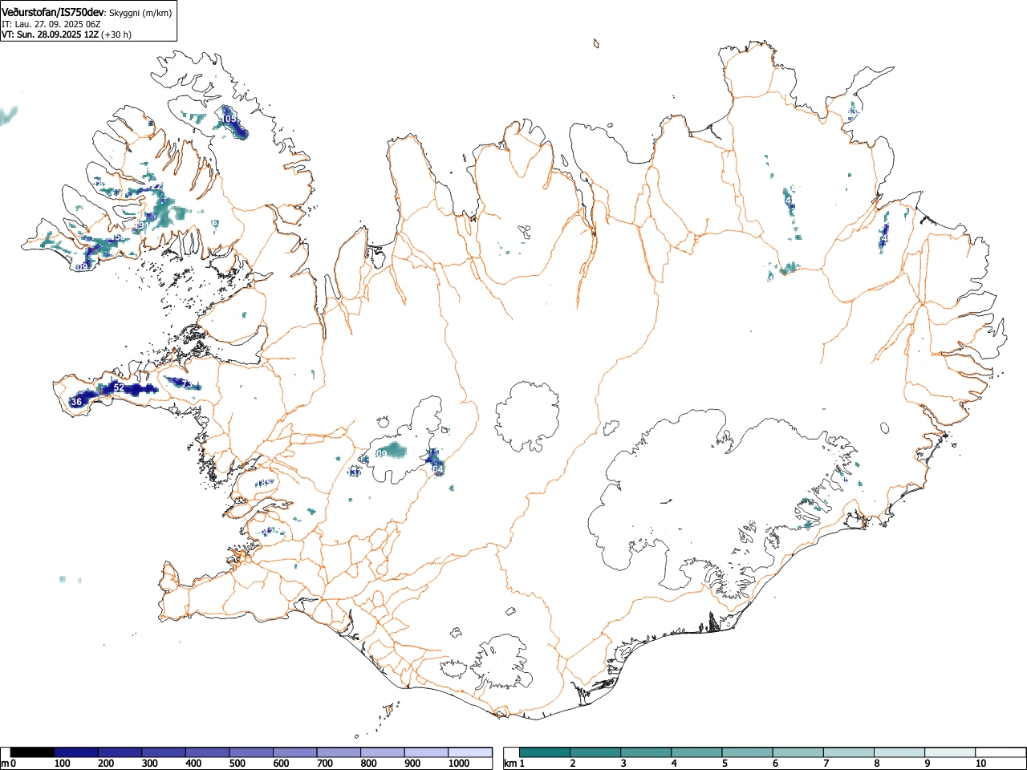The width and height of the screenshot is (1027, 770).
Task: Click the '1000' label on the metres legend
Action: 458,764
